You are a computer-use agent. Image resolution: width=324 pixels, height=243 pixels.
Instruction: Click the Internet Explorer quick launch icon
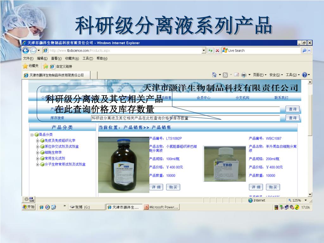(x=41, y=207)
